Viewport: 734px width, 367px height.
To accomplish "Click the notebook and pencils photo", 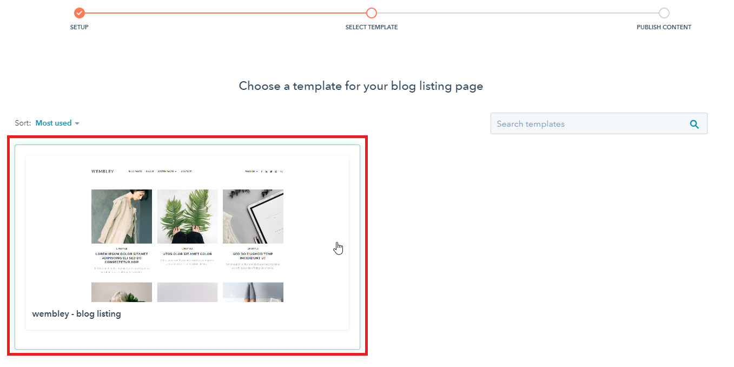I will pyautogui.click(x=253, y=217).
